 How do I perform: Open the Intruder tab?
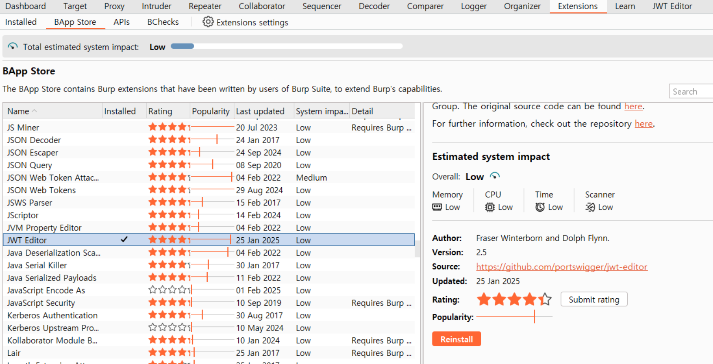point(156,6)
